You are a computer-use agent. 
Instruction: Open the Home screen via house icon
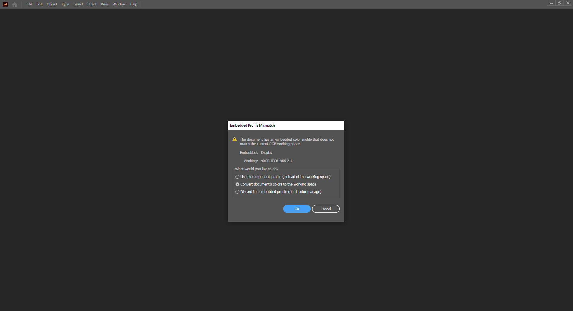coord(14,4)
